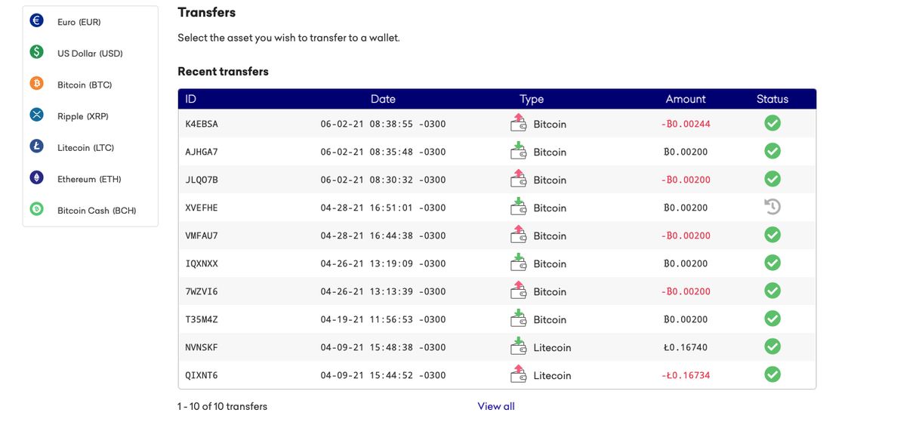Click the Euro currency icon
This screenshot has width=922, height=428.
click(x=36, y=21)
